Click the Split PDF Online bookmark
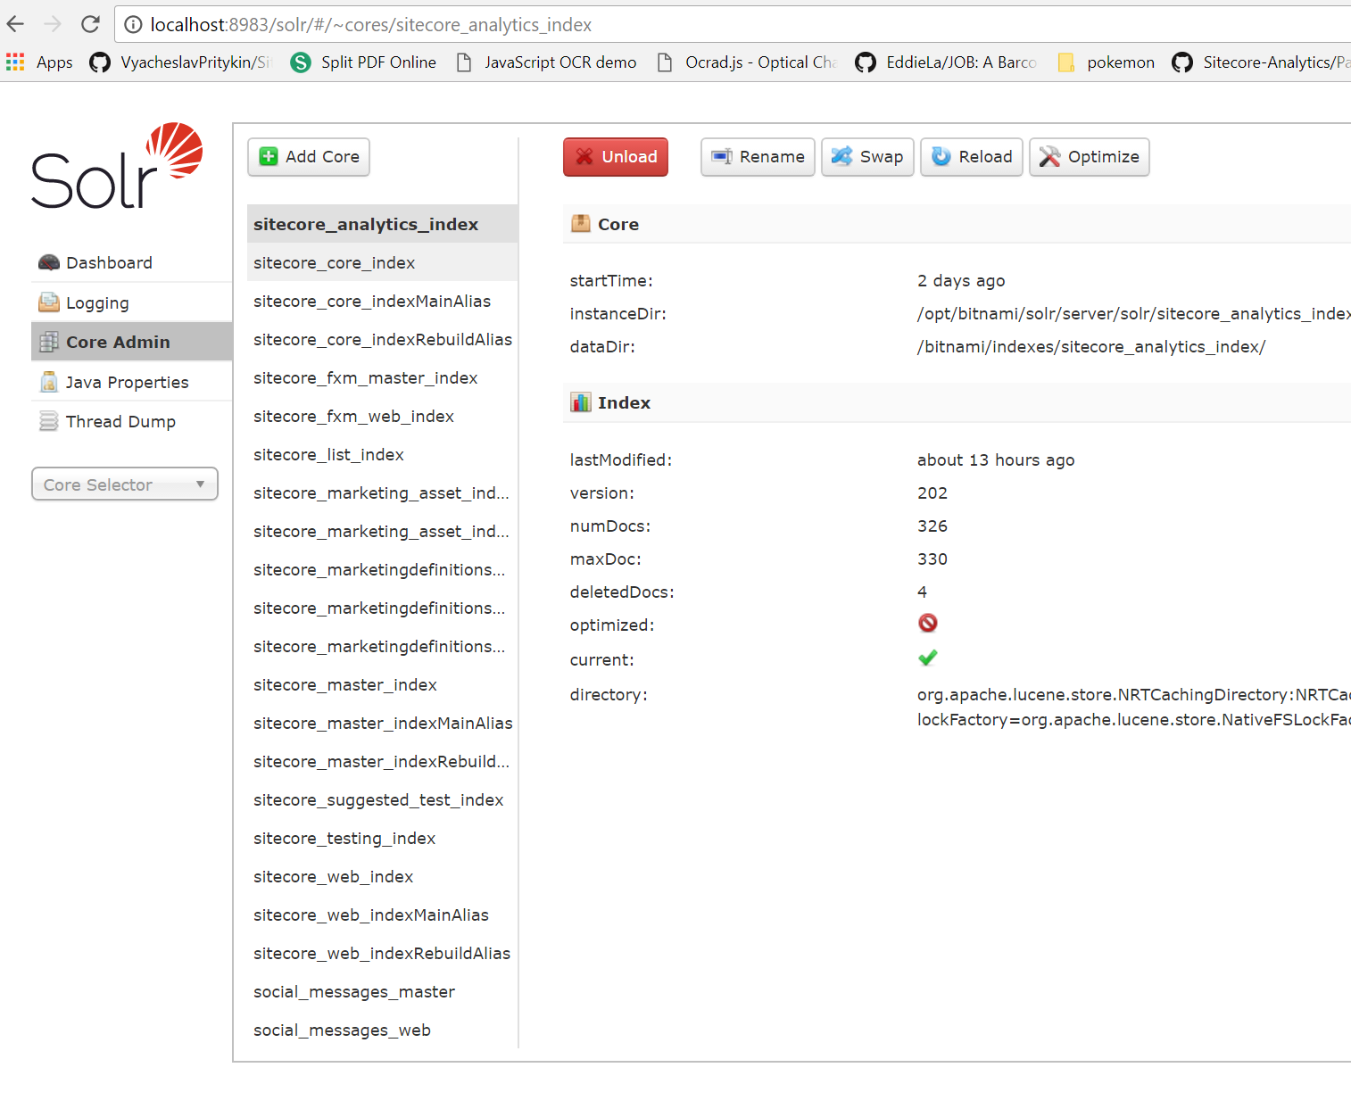 pyautogui.click(x=364, y=62)
